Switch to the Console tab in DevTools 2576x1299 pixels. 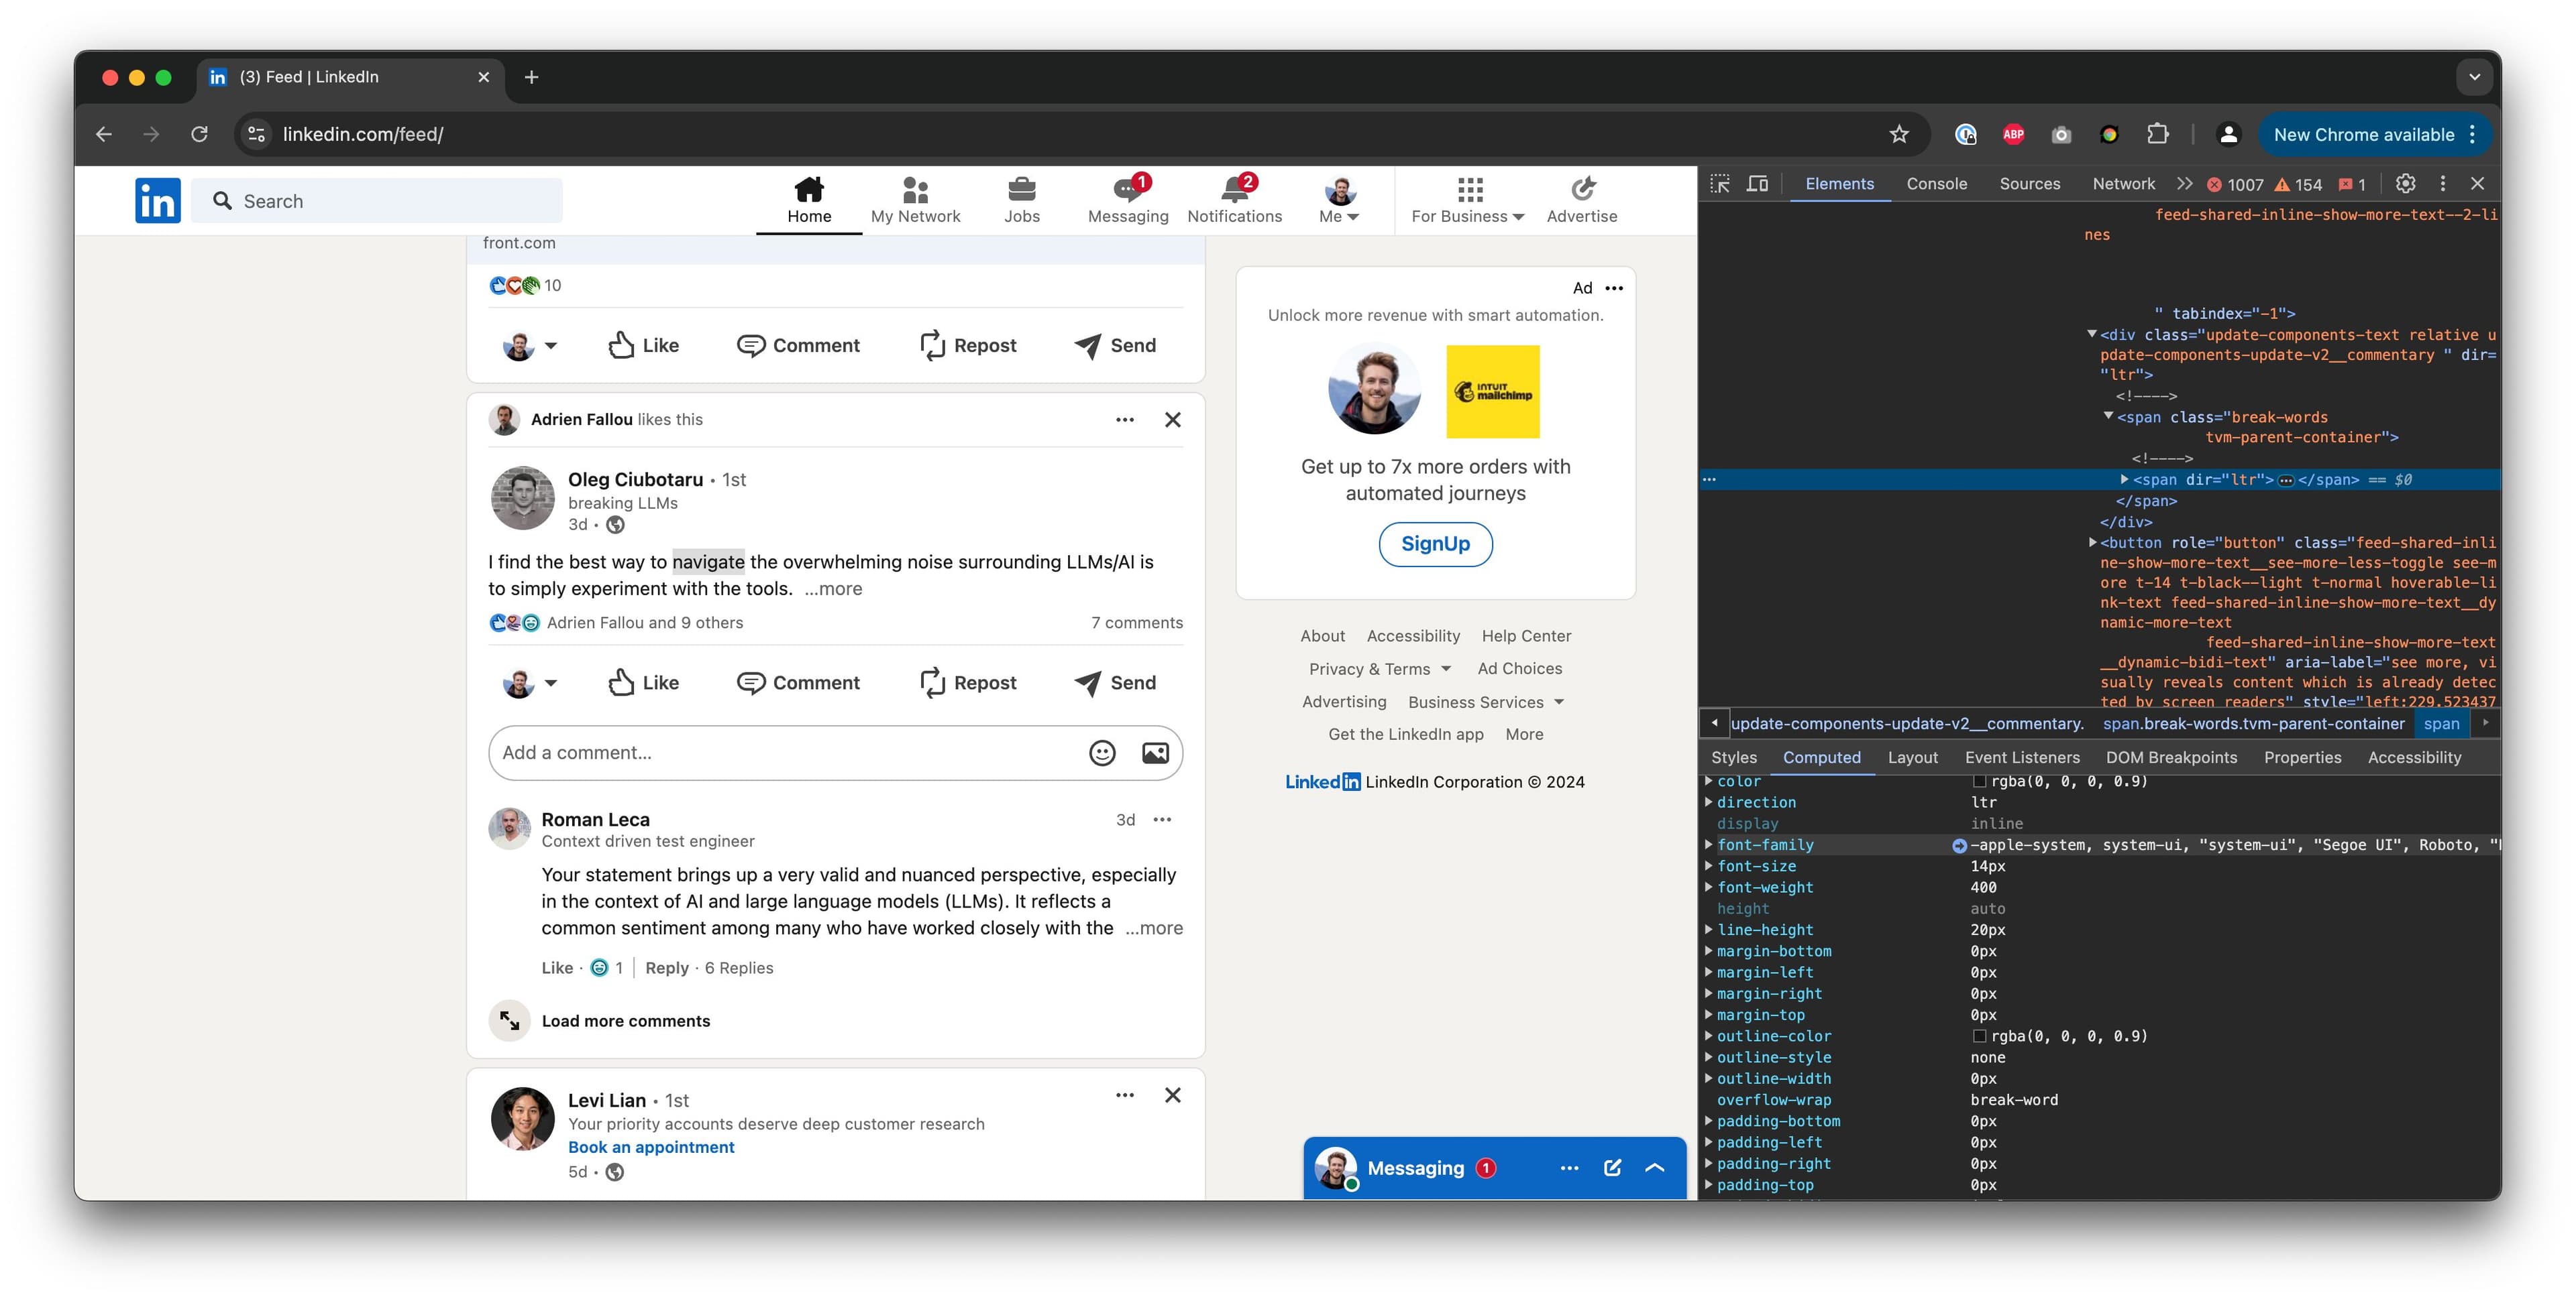pos(1936,183)
